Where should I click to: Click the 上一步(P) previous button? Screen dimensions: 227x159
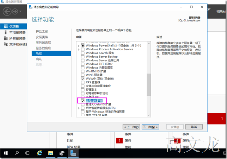point(131,127)
